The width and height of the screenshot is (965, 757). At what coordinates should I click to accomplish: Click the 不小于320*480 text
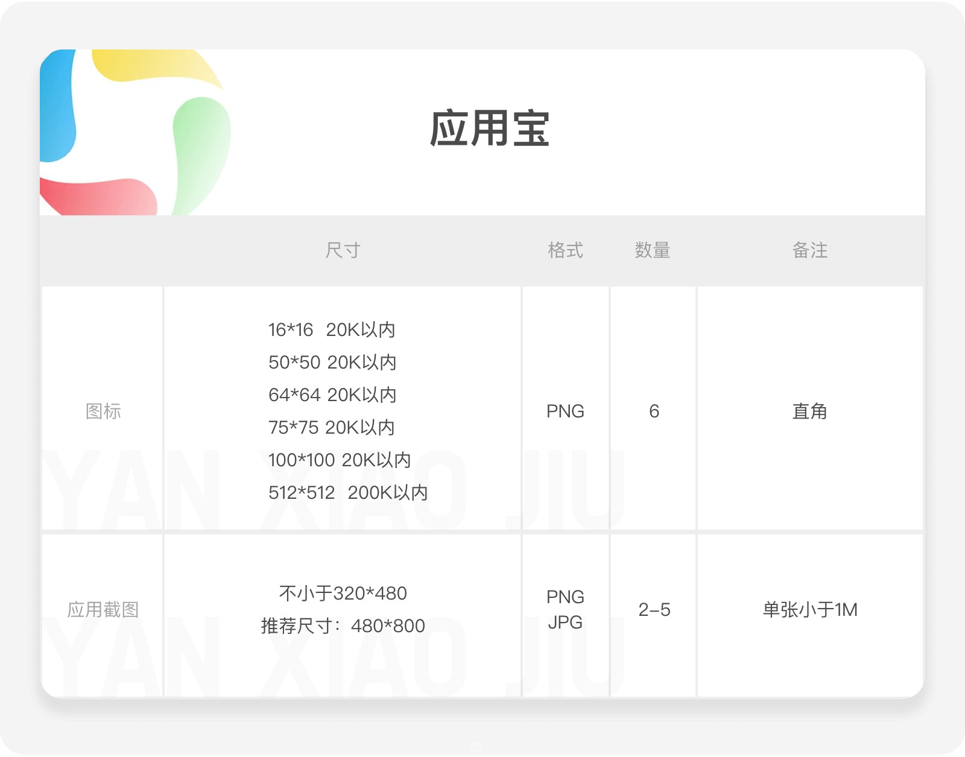click(x=343, y=594)
